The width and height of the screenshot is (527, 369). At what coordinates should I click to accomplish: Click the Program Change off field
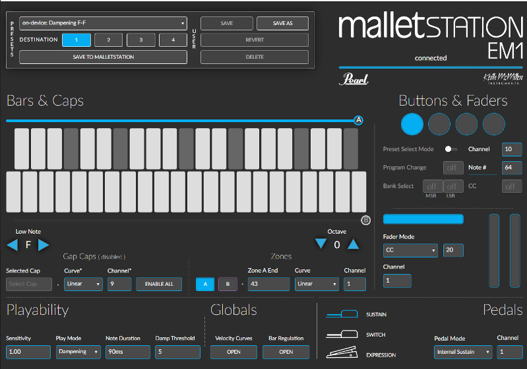[452, 168]
